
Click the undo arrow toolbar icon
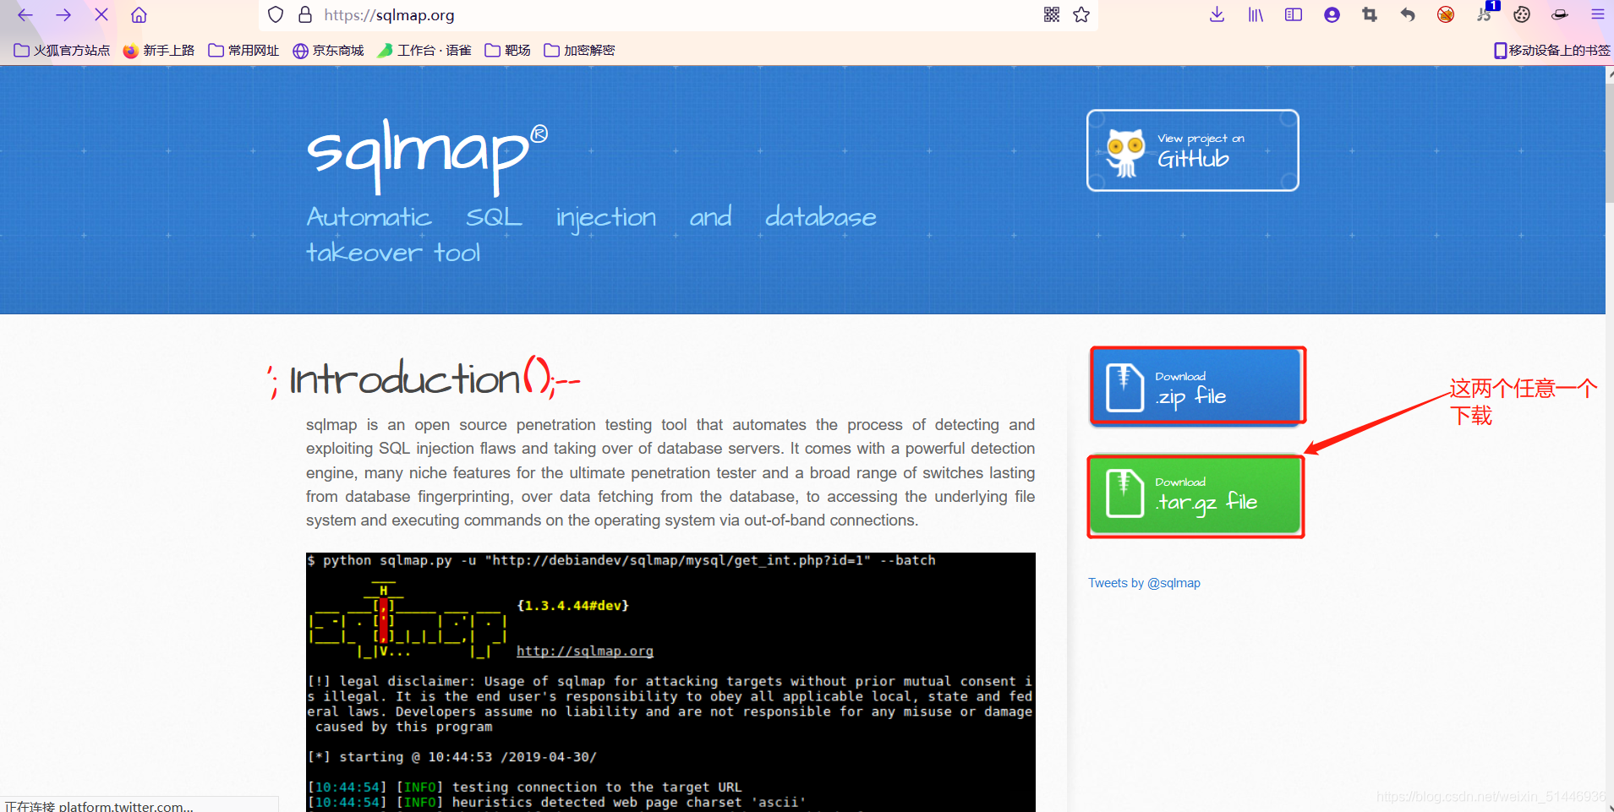1408,14
